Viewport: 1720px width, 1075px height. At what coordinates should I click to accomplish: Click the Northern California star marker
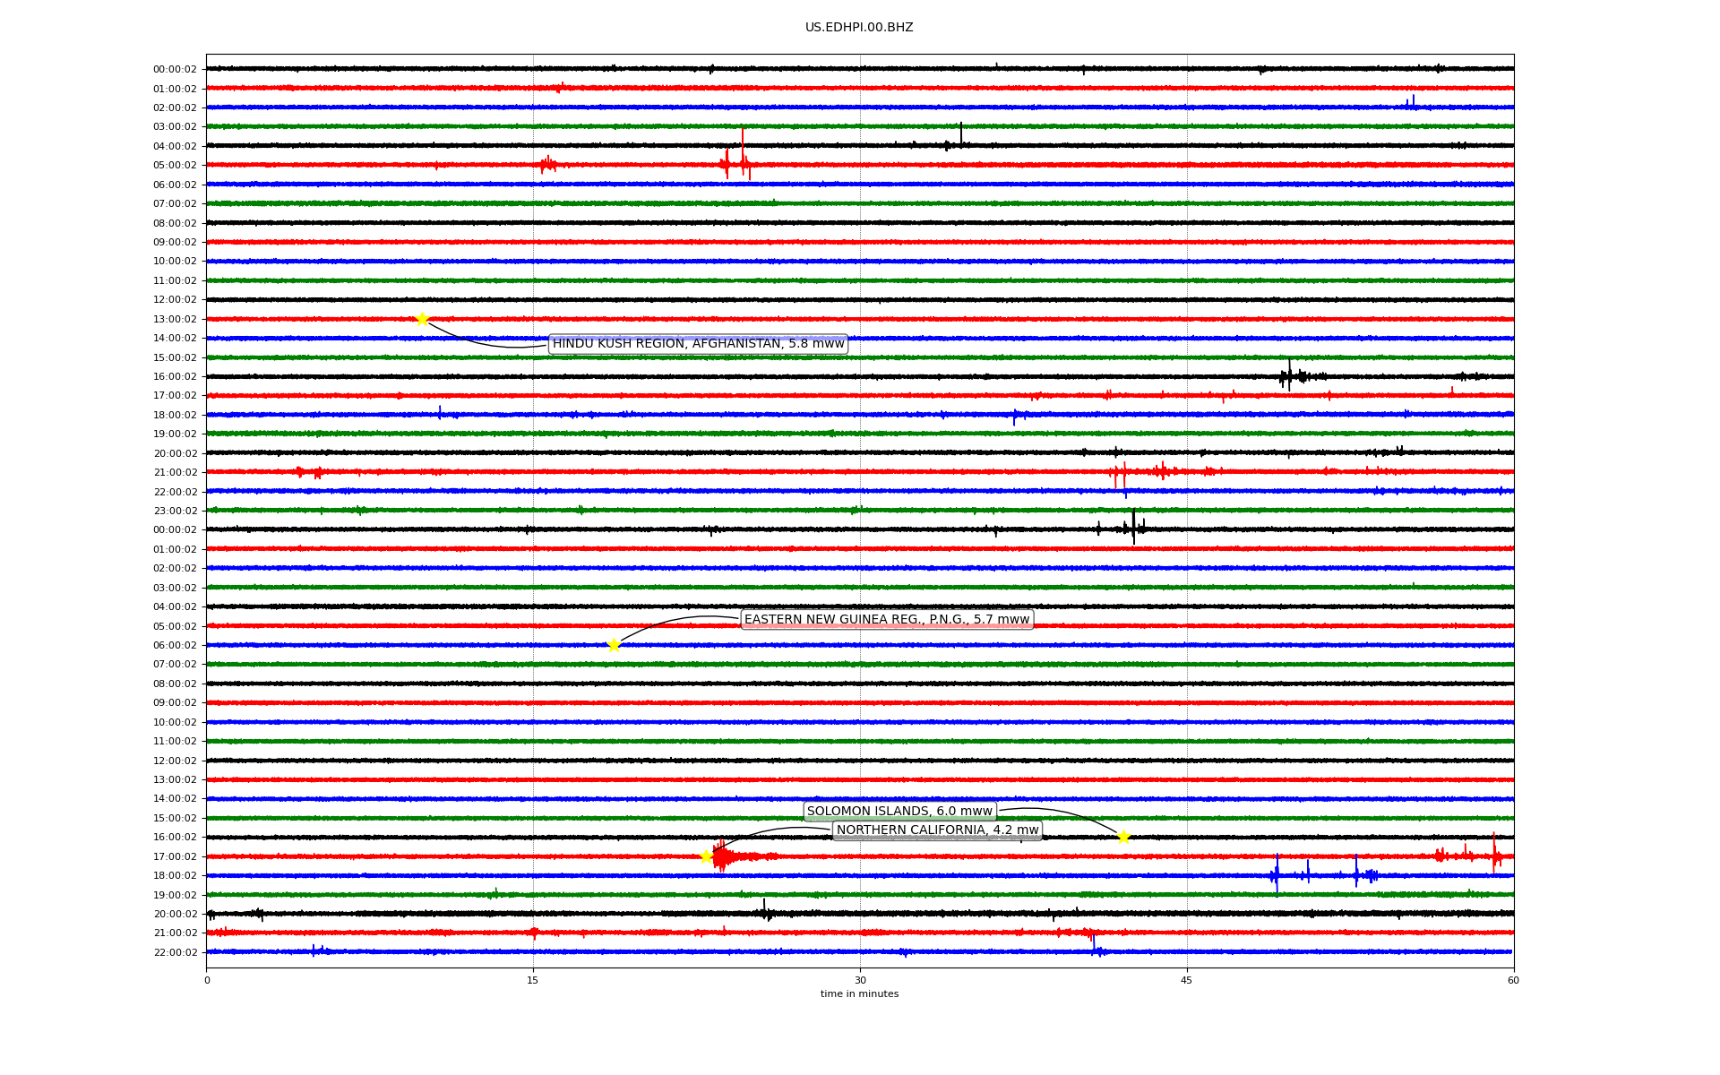click(706, 856)
